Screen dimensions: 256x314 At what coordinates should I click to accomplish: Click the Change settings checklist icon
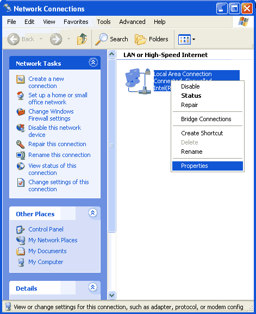21,183
